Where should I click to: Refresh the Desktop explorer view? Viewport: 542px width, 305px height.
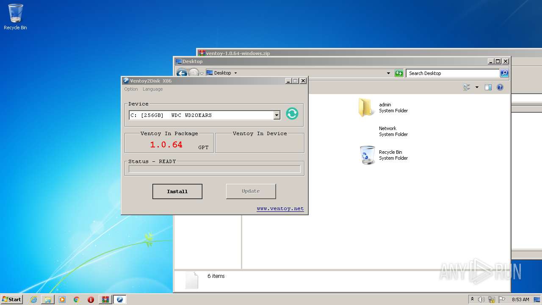pos(399,73)
